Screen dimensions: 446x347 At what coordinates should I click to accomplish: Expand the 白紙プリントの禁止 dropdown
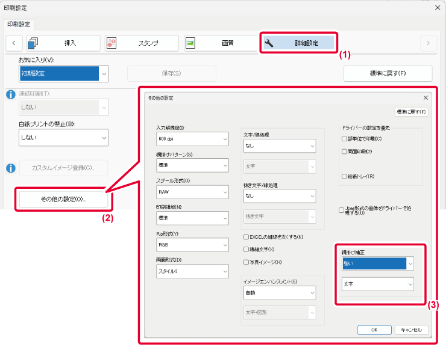coord(63,137)
